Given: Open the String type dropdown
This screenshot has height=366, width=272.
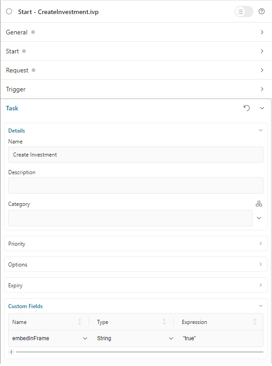Looking at the screenshot, I should coord(171,338).
